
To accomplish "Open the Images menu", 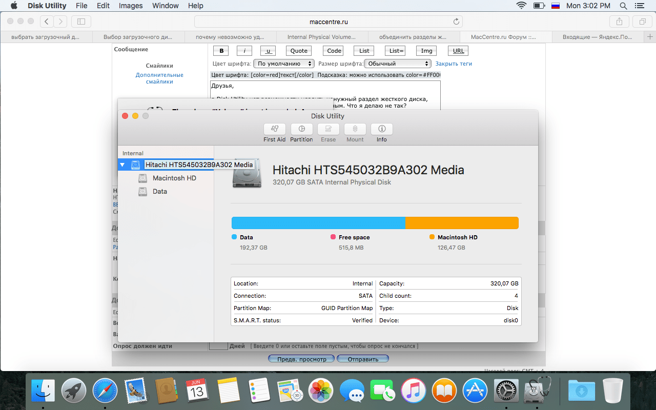I will click(x=131, y=6).
